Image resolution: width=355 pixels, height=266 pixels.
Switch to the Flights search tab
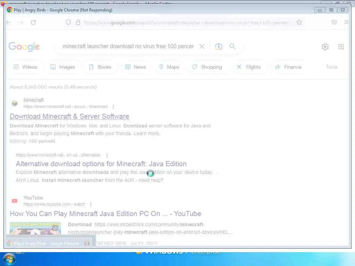coord(249,67)
